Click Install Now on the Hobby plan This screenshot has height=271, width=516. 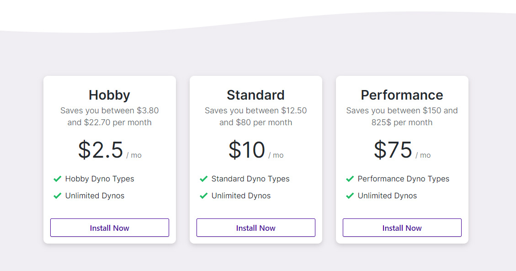click(109, 228)
